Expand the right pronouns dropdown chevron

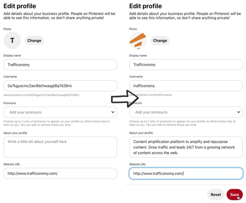(239, 112)
